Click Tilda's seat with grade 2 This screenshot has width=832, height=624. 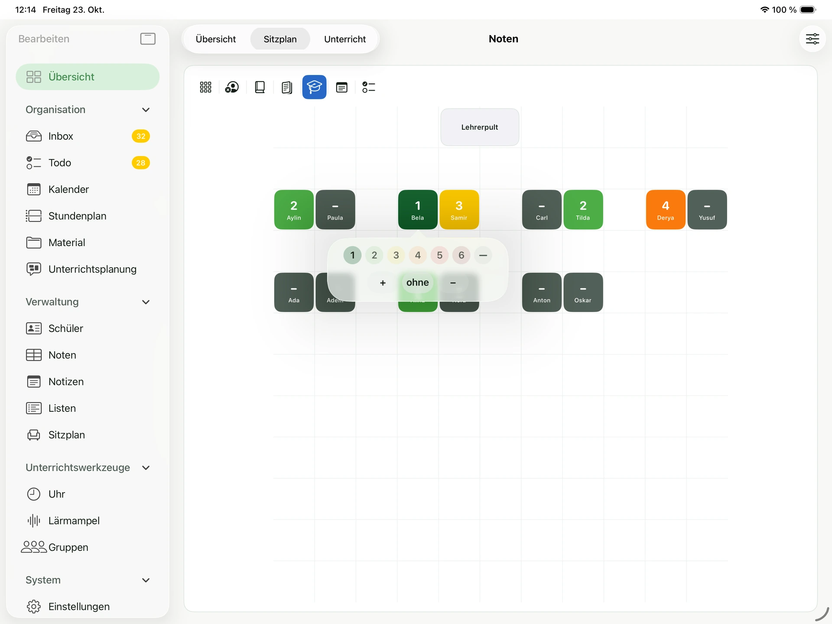point(583,210)
